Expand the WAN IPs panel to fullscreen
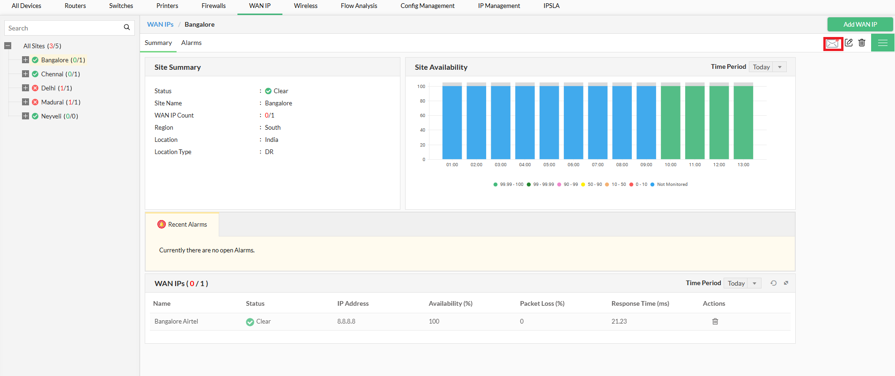Viewport: 895px width, 376px height. click(786, 283)
